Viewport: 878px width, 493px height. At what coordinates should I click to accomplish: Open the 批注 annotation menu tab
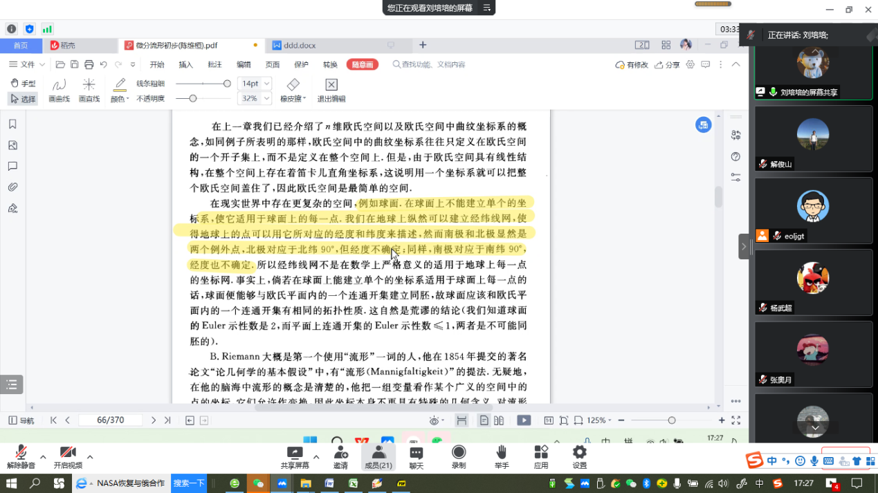pos(214,64)
